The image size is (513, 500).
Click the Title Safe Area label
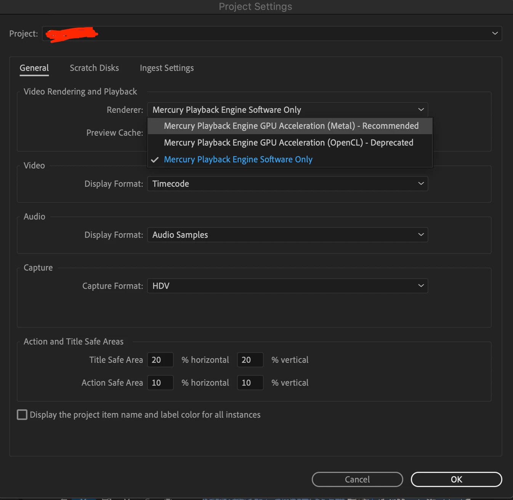pyautogui.click(x=116, y=360)
